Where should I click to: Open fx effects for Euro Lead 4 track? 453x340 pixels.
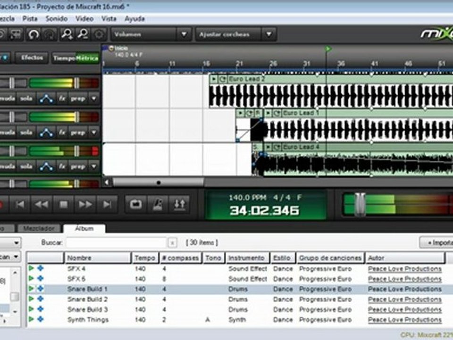[62, 167]
